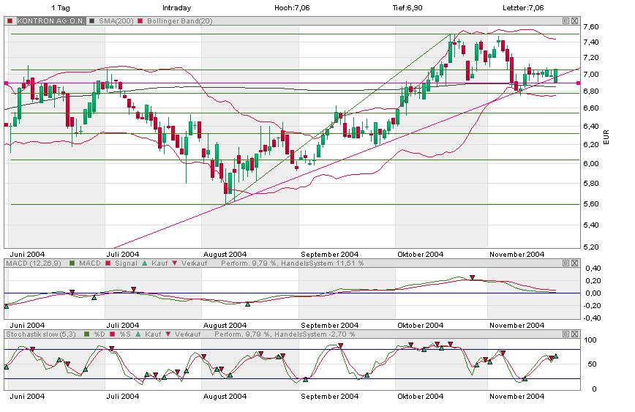This screenshot has height=412, width=635.
Task: Open settings icon of the MACD panel
Action: coord(566,262)
